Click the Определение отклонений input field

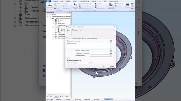click(100, 53)
